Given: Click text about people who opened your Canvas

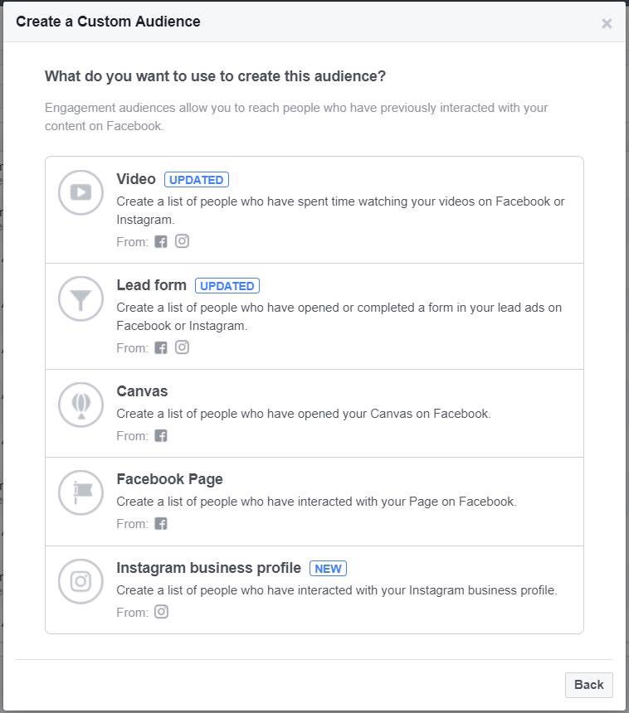Looking at the screenshot, I should 304,414.
